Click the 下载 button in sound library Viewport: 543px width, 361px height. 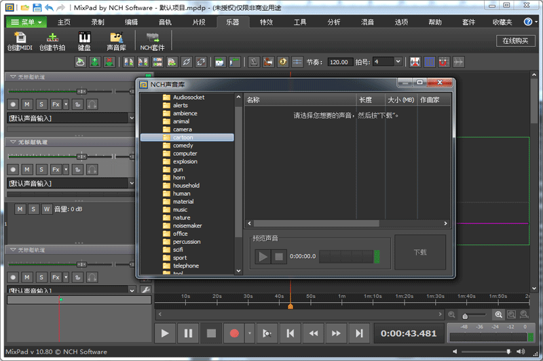[420, 252]
